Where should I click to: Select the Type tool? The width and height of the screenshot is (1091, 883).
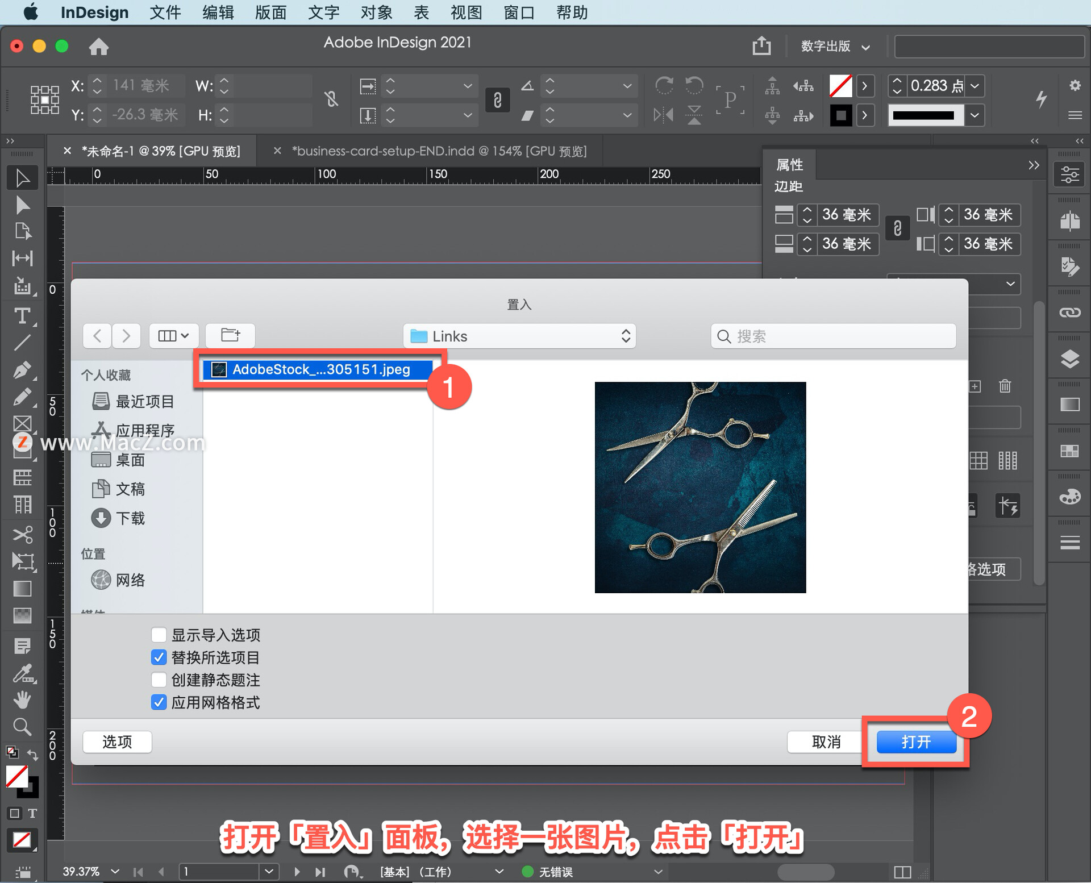click(x=23, y=315)
